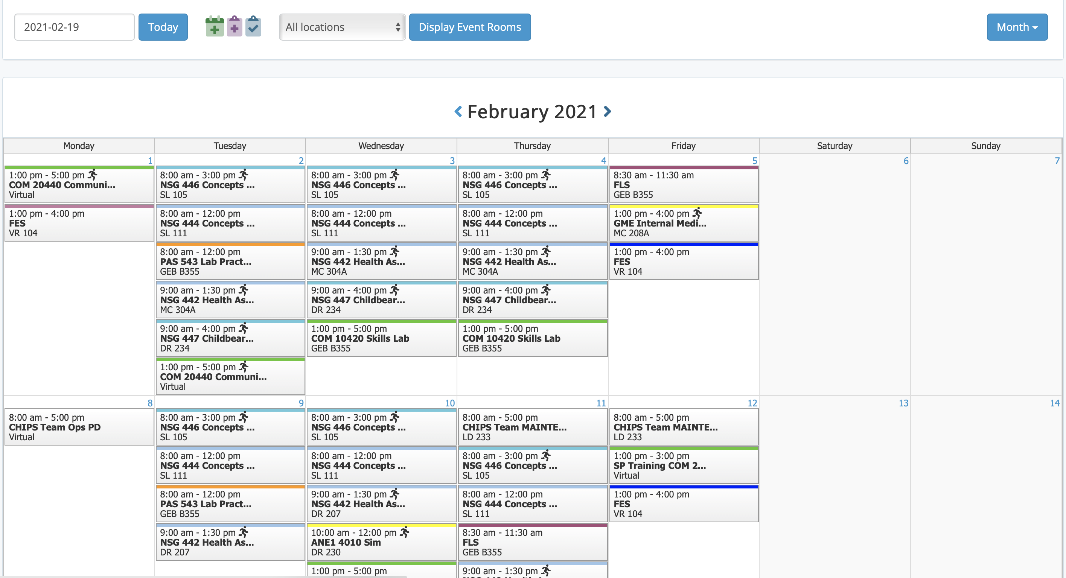
Task: Click the Wednesday column header
Action: [x=381, y=146]
